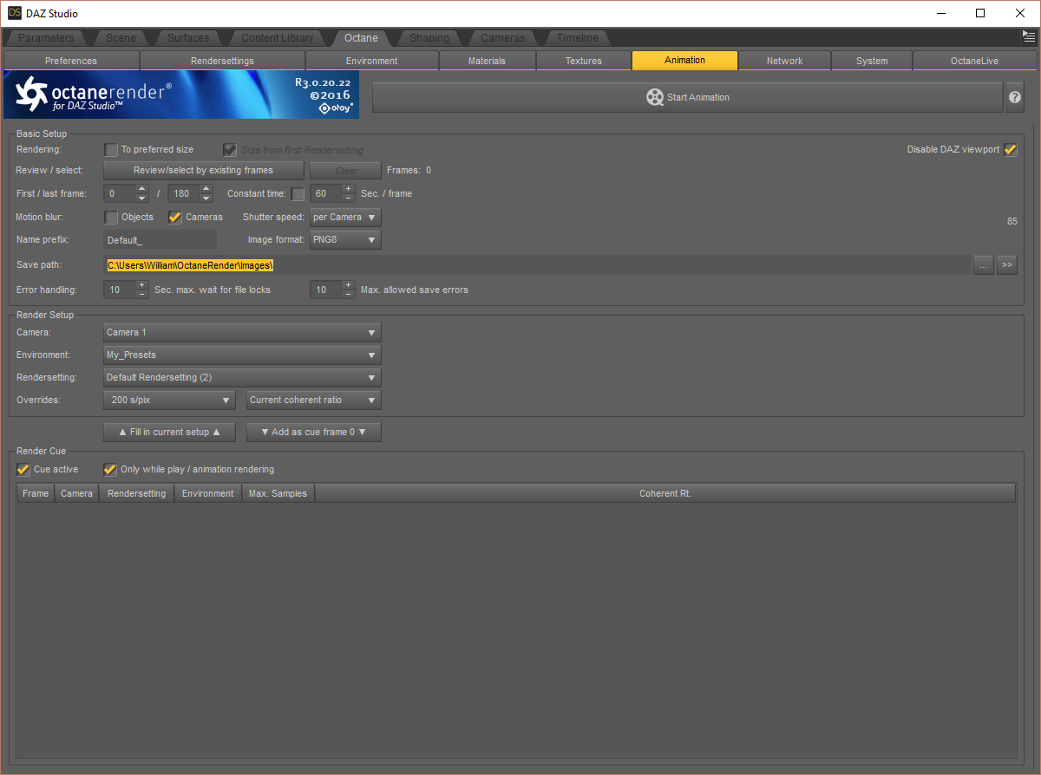
Task: Increase the first frame value
Action: [142, 189]
